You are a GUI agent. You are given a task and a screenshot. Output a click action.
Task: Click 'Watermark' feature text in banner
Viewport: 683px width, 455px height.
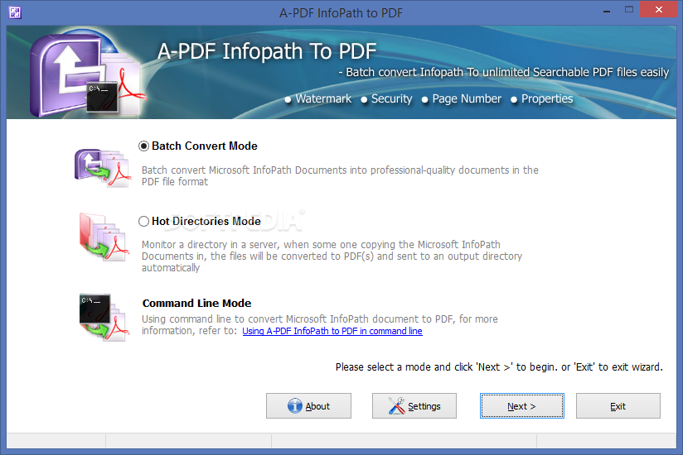323,98
